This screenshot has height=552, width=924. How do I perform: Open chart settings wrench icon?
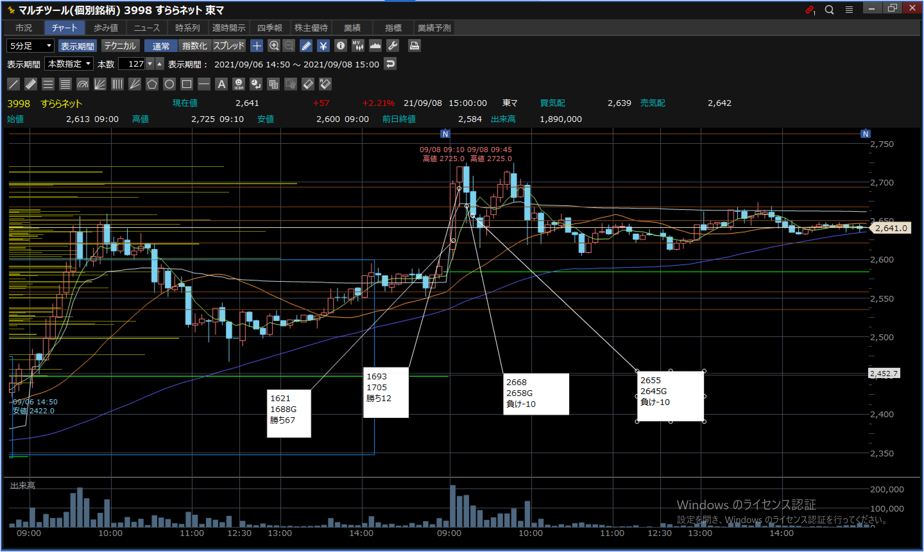393,46
